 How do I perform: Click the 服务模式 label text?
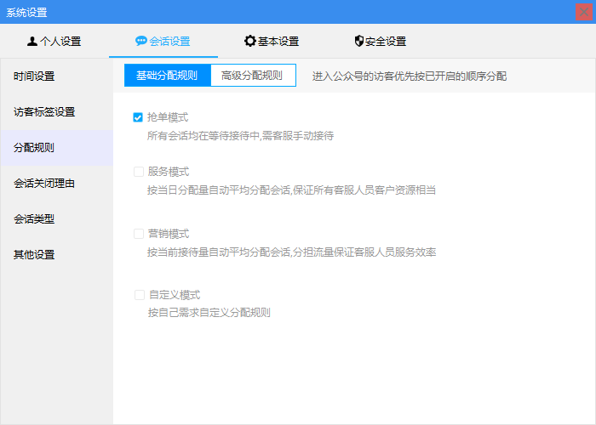[x=169, y=172]
